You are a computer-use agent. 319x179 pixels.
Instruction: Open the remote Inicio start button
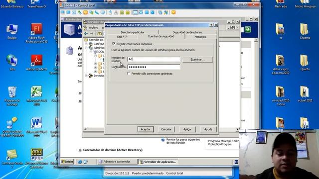(x=67, y=162)
